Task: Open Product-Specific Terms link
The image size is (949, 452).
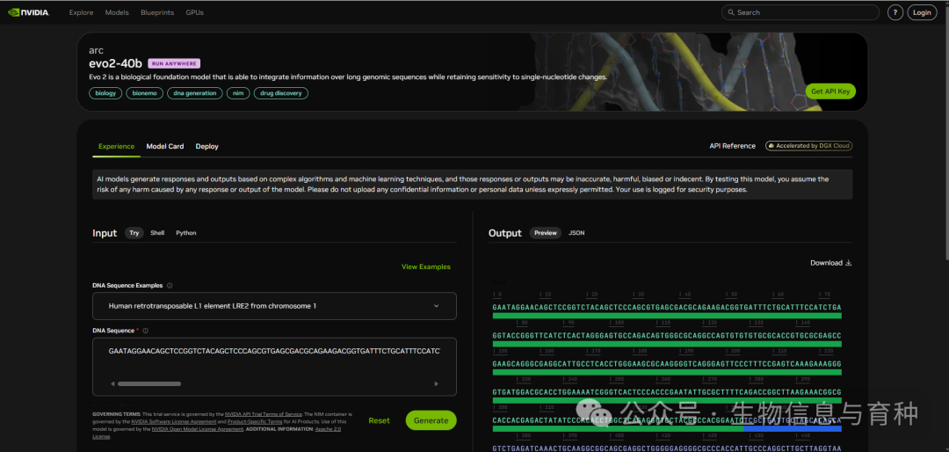Action: [254, 421]
